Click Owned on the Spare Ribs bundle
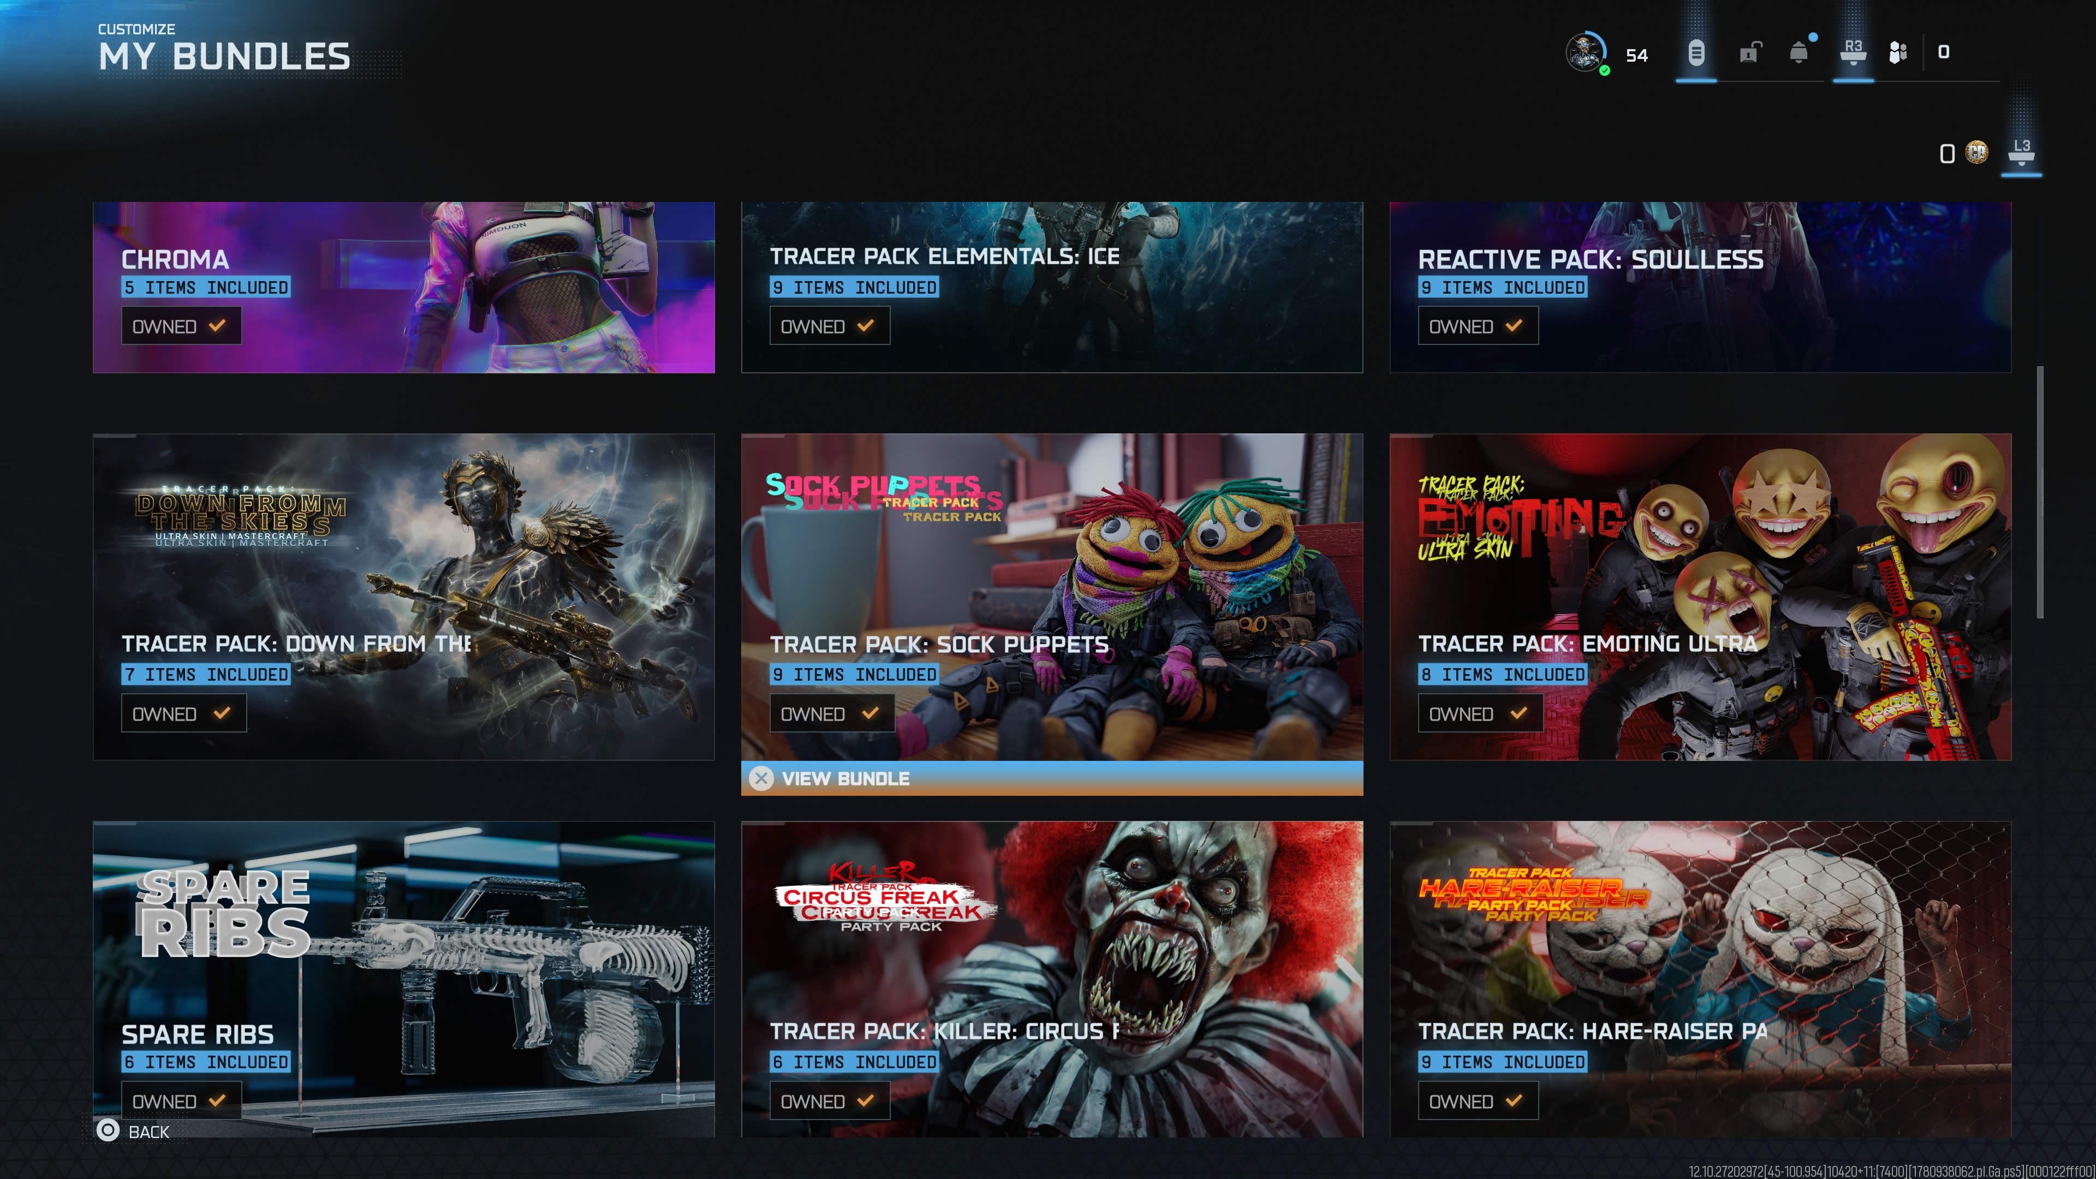2096x1179 pixels. coord(181,1101)
